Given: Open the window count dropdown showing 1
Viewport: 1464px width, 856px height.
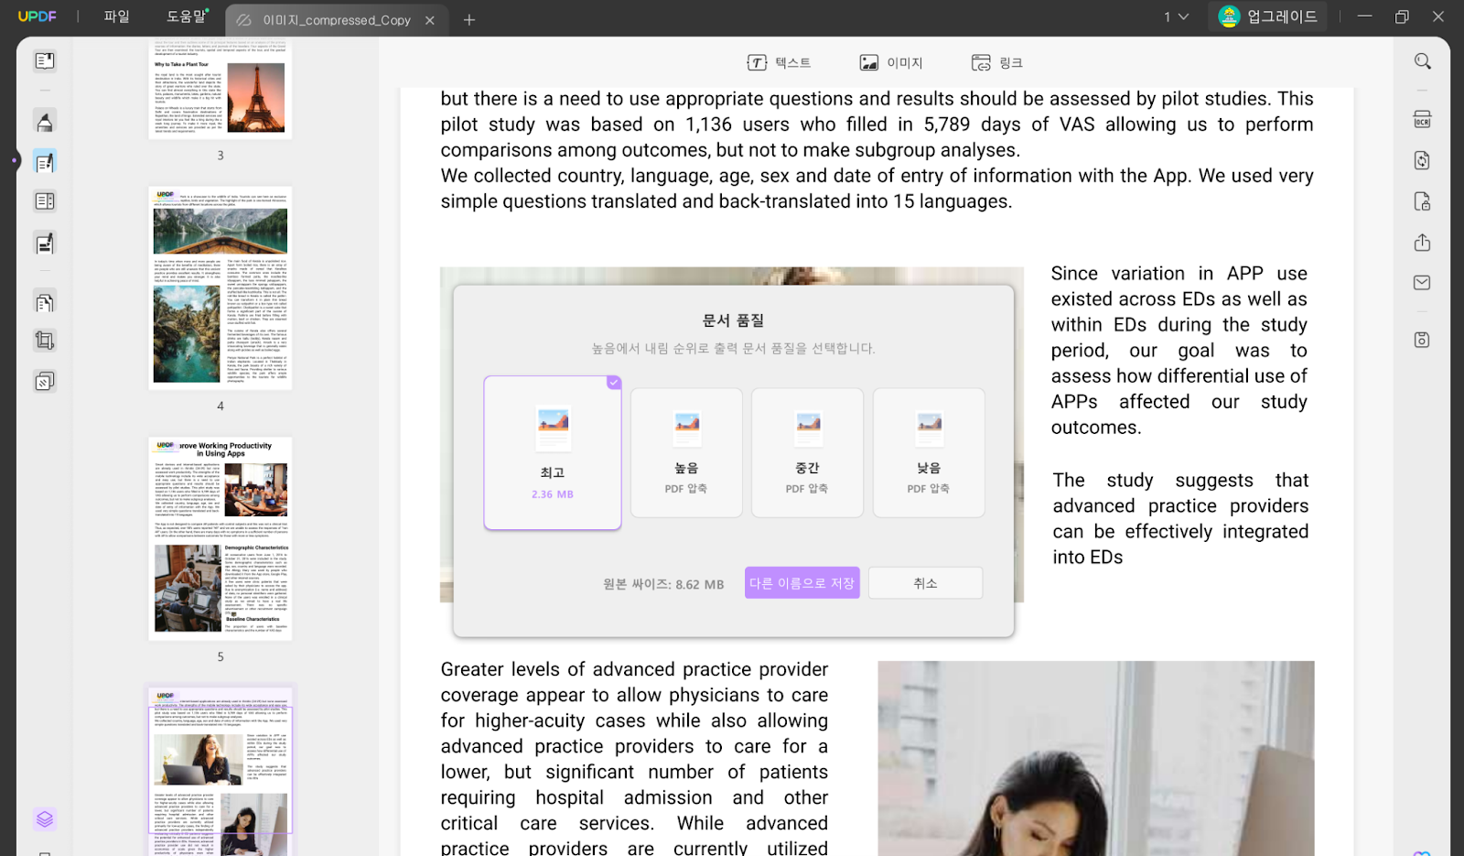Looking at the screenshot, I should 1176,16.
